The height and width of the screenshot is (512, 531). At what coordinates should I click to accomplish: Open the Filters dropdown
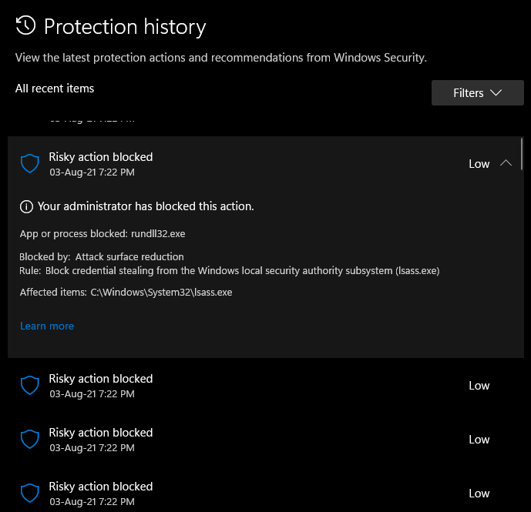[x=477, y=93]
